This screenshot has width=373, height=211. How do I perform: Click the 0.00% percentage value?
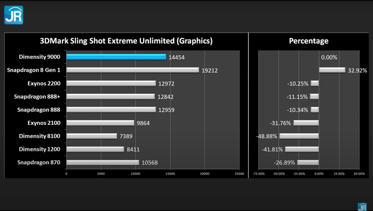click(x=329, y=57)
